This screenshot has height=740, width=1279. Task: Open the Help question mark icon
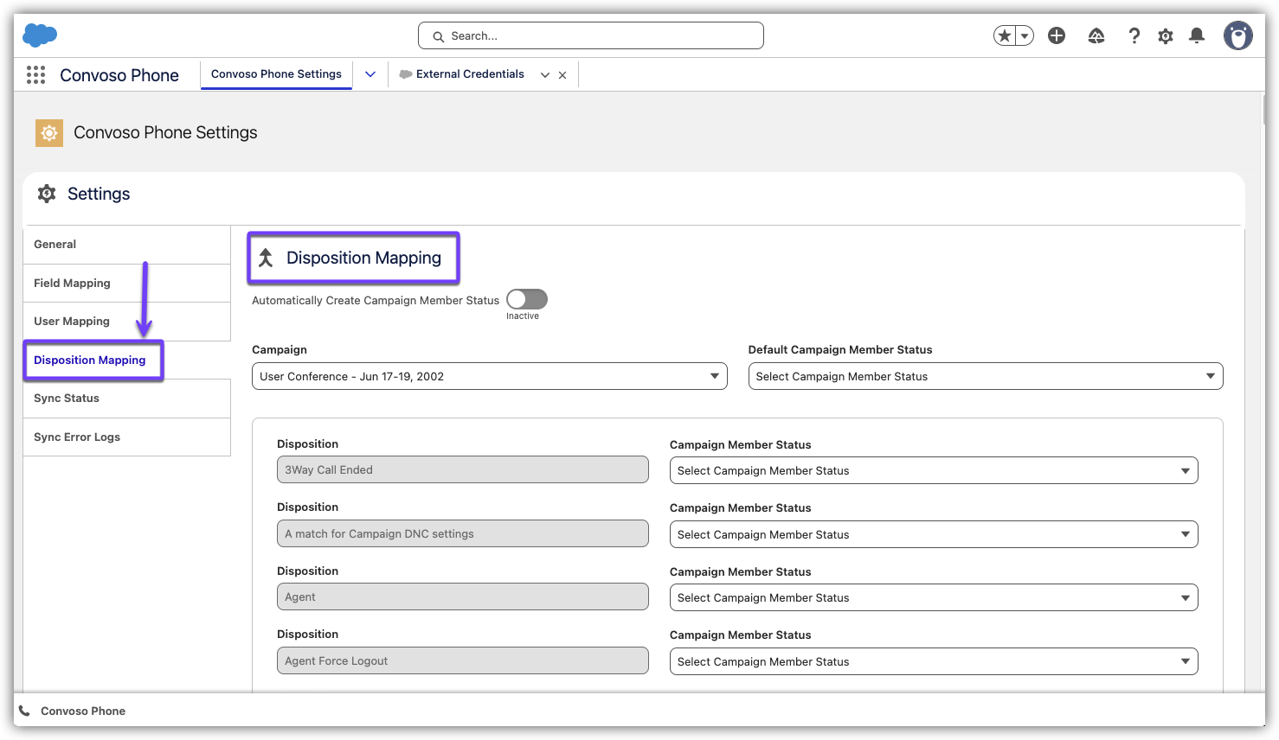[x=1134, y=35]
